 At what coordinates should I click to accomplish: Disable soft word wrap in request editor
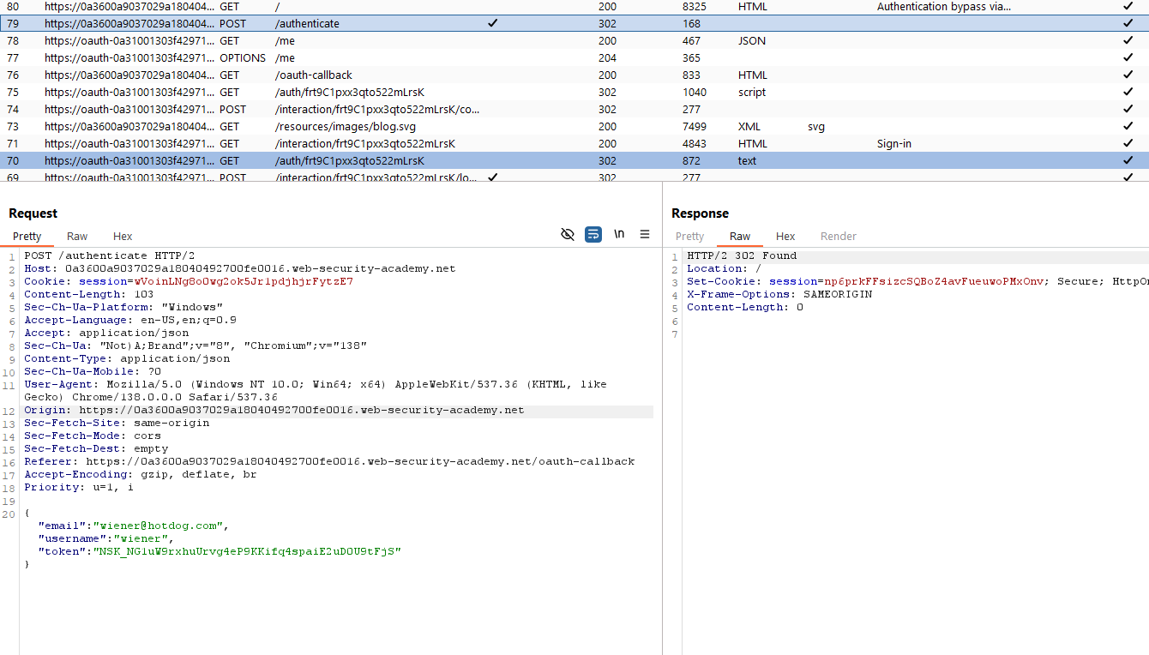click(x=593, y=234)
